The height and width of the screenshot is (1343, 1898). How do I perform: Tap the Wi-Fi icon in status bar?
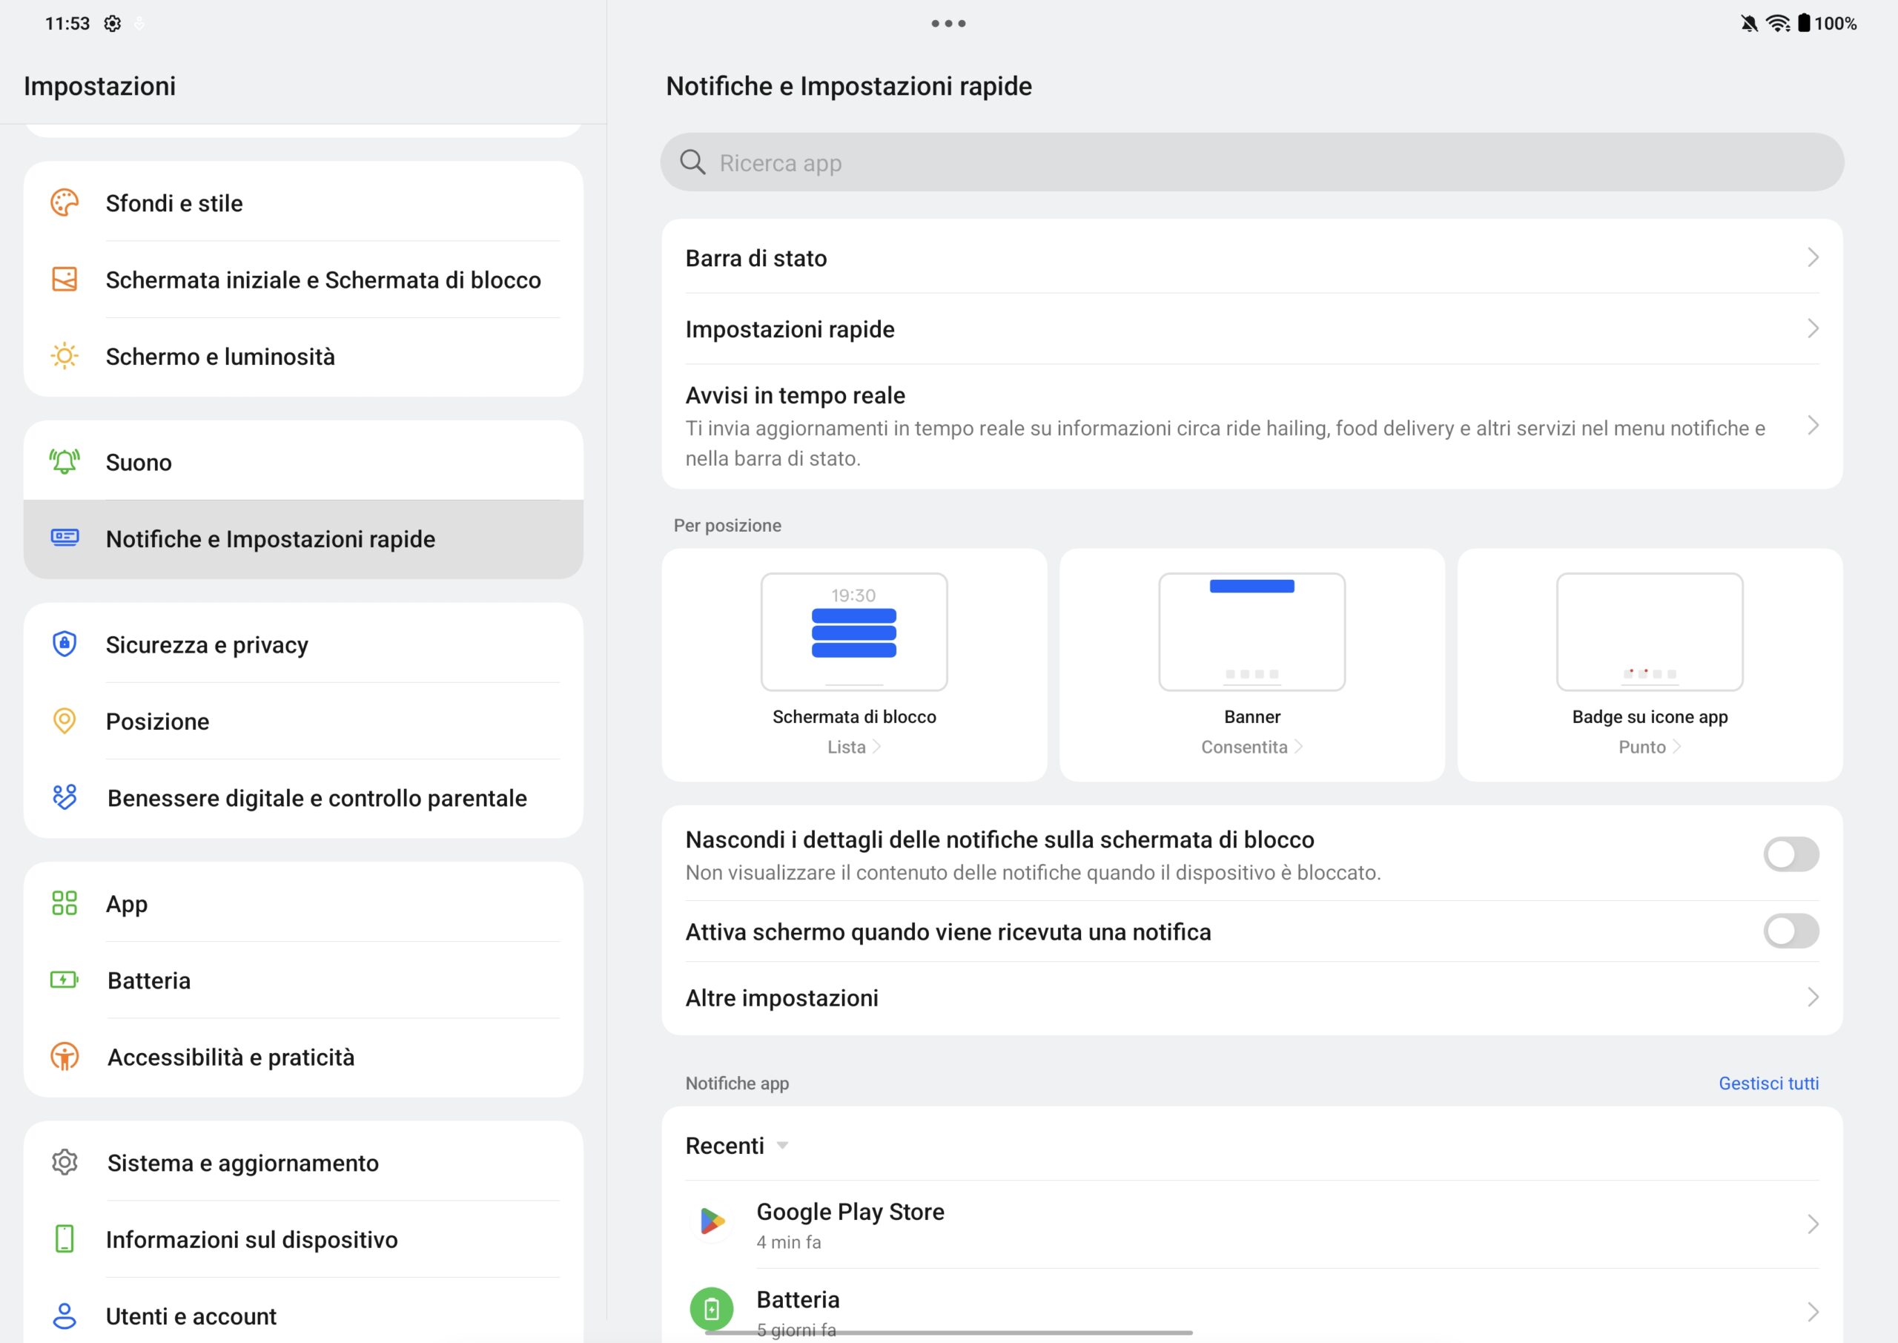(x=1778, y=23)
